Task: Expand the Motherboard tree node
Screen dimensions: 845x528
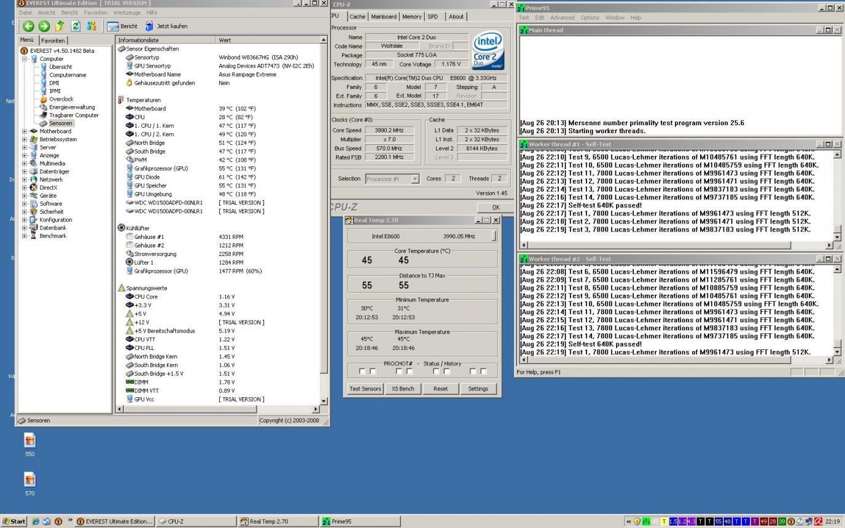Action: (x=25, y=131)
